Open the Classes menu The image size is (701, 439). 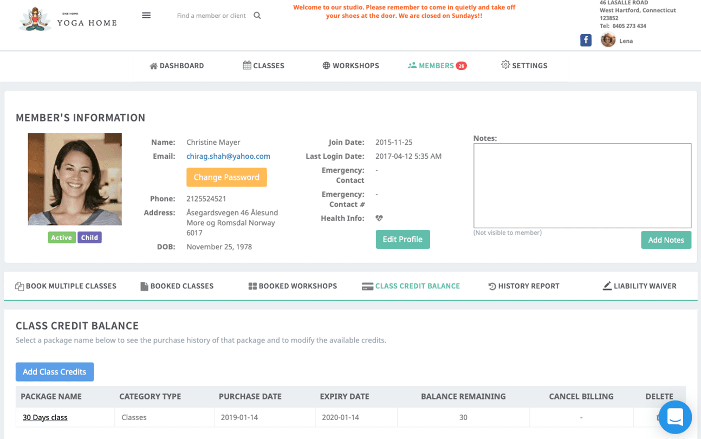click(x=263, y=66)
